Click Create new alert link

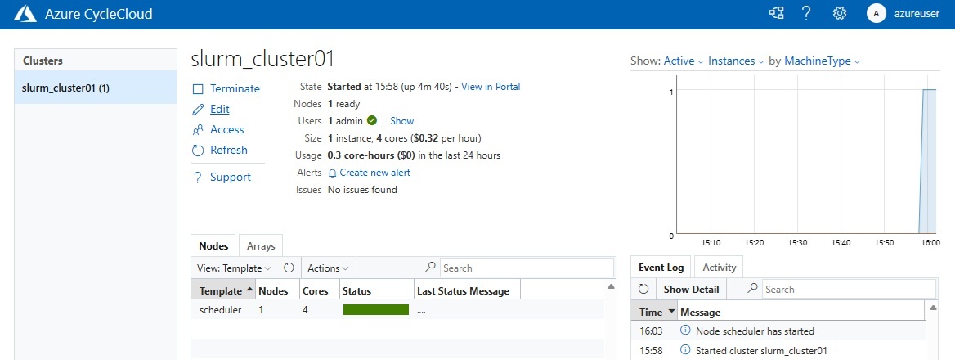coord(375,173)
